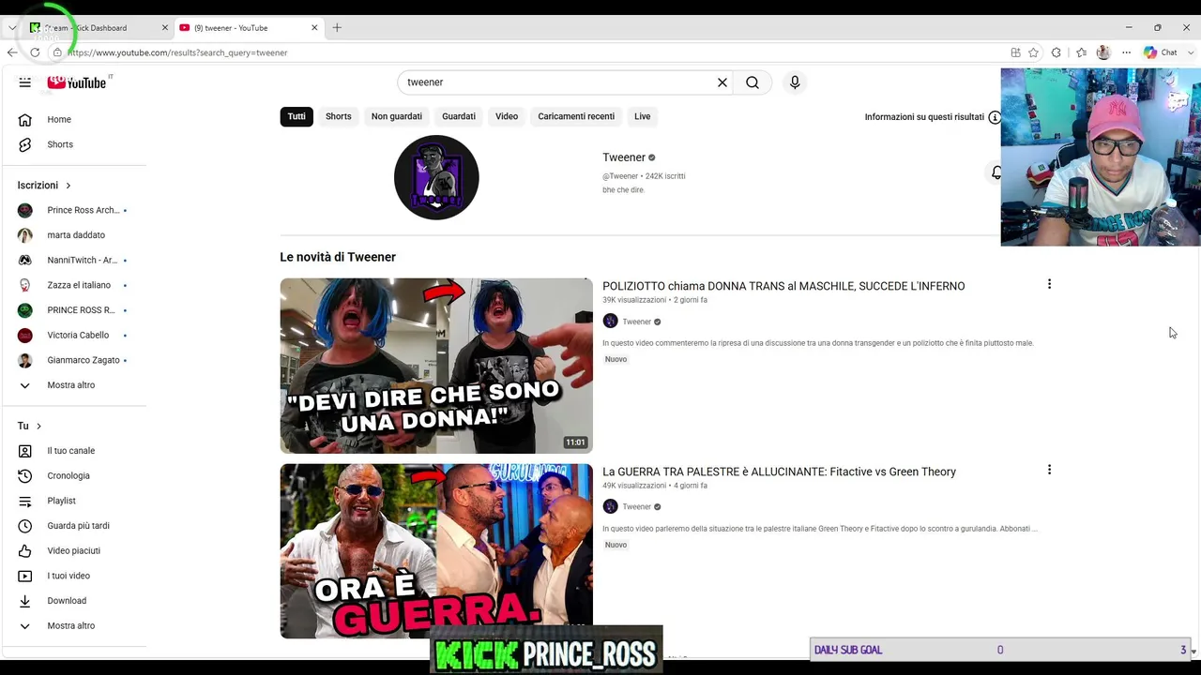Open the browser settings three-dot menu
The height and width of the screenshot is (675, 1201).
coord(1126,52)
